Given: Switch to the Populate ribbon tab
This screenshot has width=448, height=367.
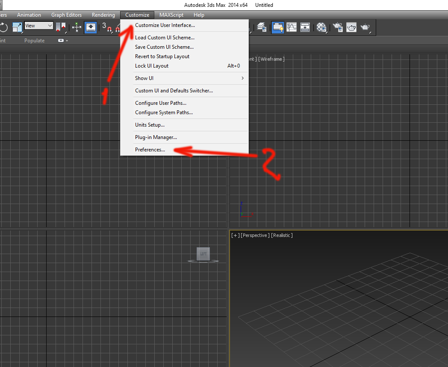Looking at the screenshot, I should [x=34, y=41].
